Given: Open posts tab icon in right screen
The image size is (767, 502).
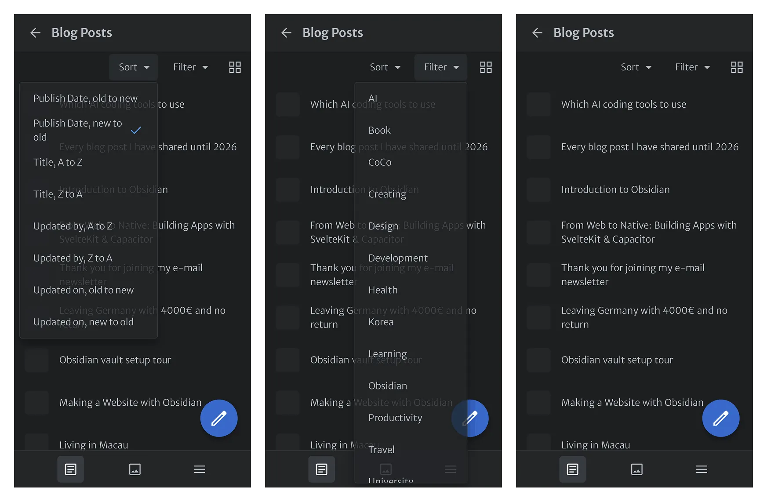Looking at the screenshot, I should coord(573,469).
